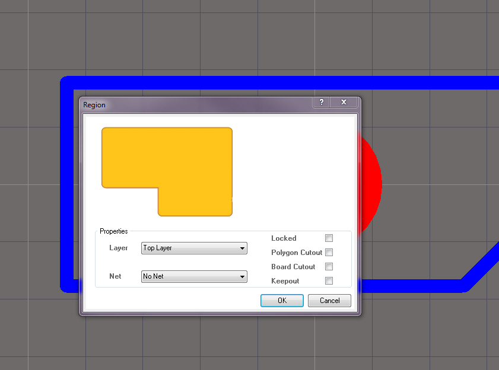Click the Locked label text
Image resolution: width=499 pixels, height=370 pixels.
pos(284,238)
